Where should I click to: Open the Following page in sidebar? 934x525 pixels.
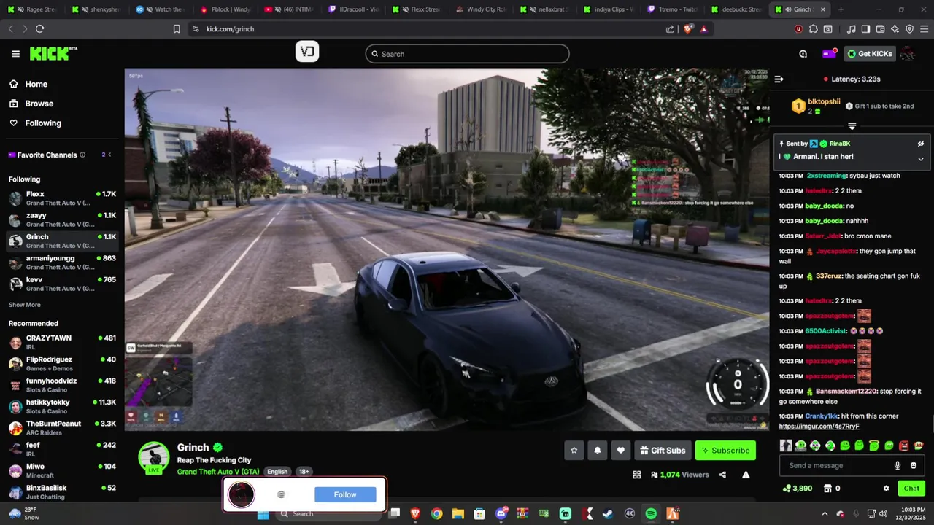coord(43,123)
